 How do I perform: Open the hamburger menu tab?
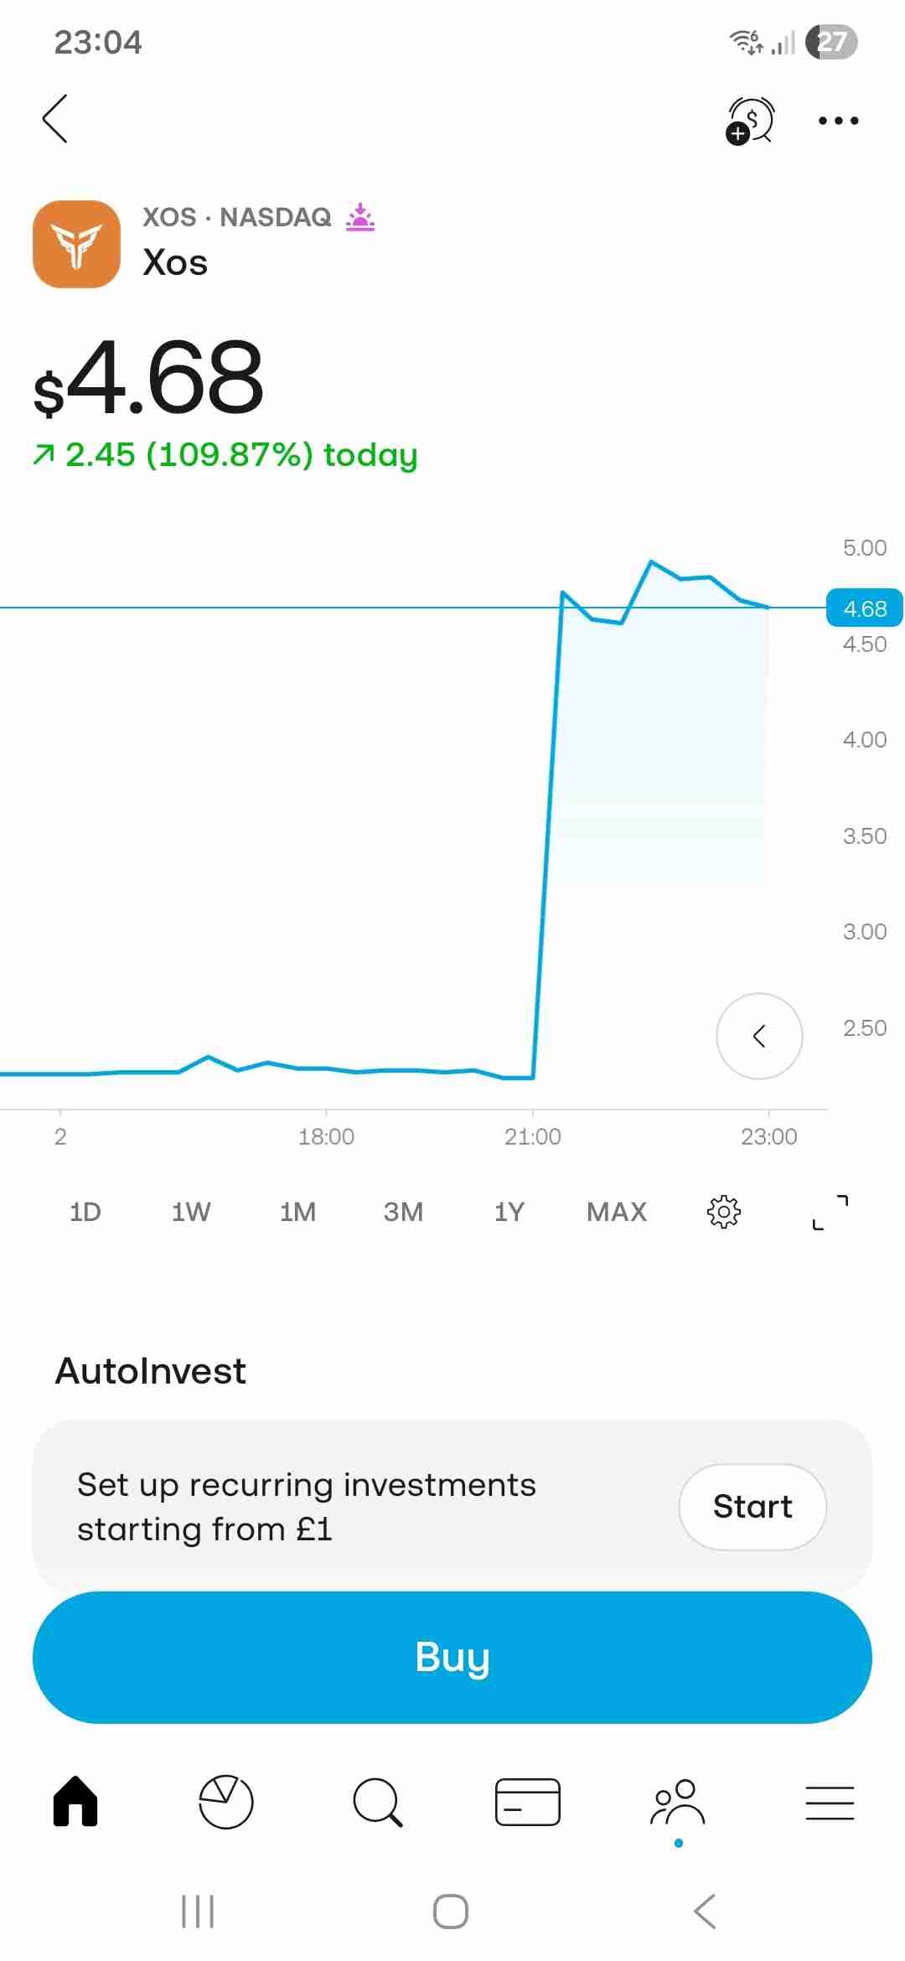pos(830,1803)
